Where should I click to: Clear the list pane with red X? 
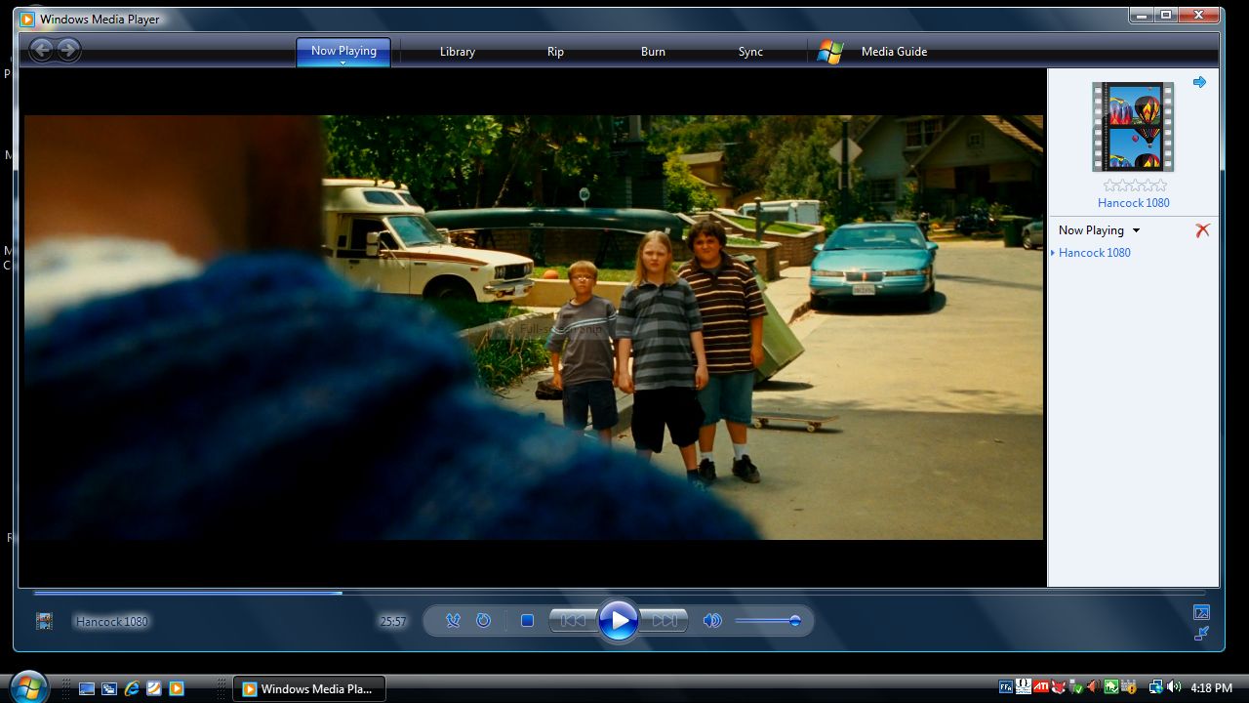pyautogui.click(x=1202, y=230)
